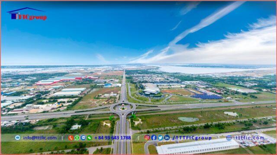This screenshot has height=155, width=277.
Task: Click the email envelope icon
Action: 17,138
